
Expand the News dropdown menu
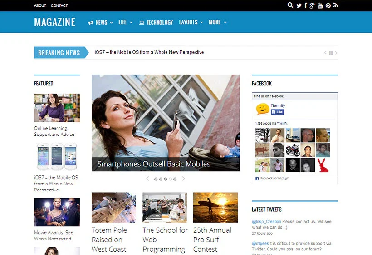[x=101, y=22]
